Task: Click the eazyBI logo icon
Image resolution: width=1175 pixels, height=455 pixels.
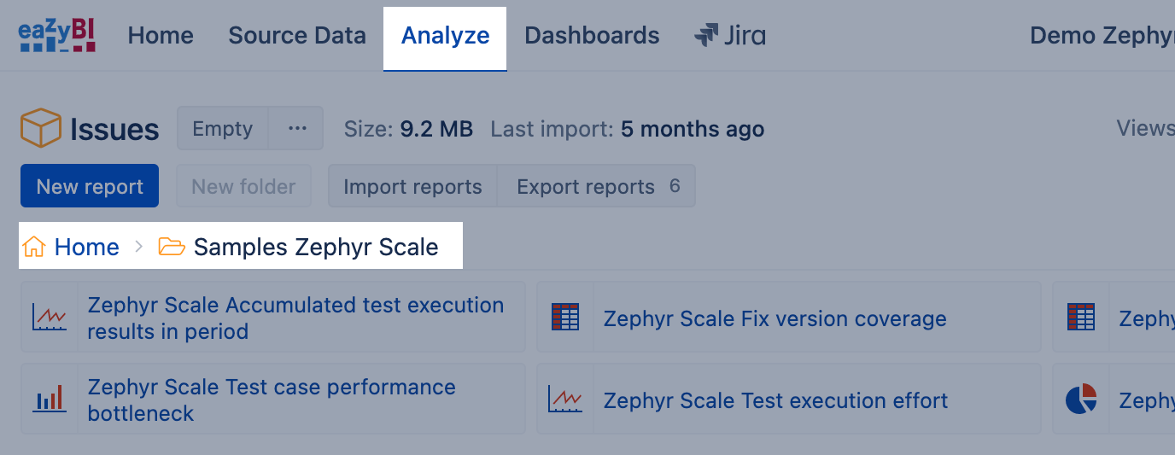Action: (56, 36)
